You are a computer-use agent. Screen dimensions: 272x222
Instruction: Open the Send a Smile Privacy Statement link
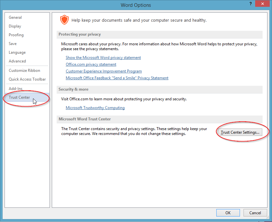pyautogui.click(x=117, y=78)
